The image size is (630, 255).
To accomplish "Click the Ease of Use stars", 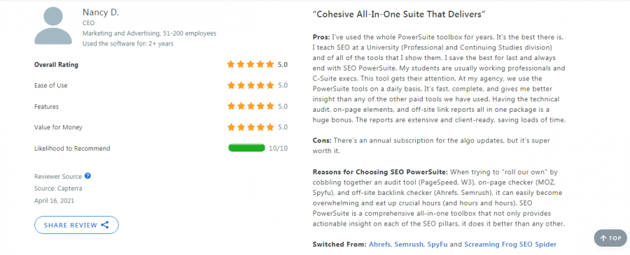I will click(x=251, y=85).
